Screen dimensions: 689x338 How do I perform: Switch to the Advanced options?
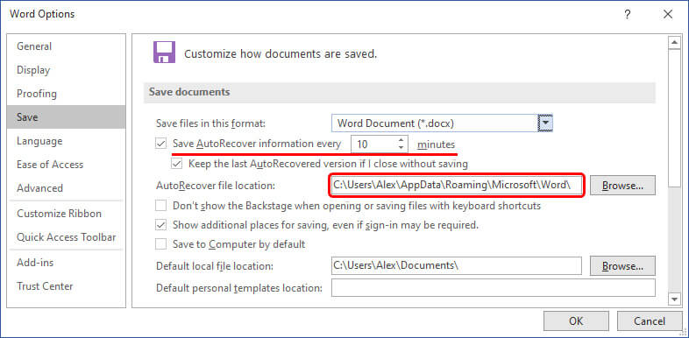[x=66, y=188]
